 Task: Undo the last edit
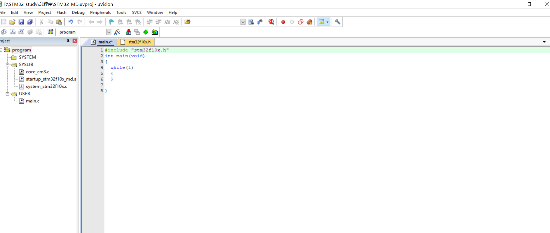[x=71, y=22]
